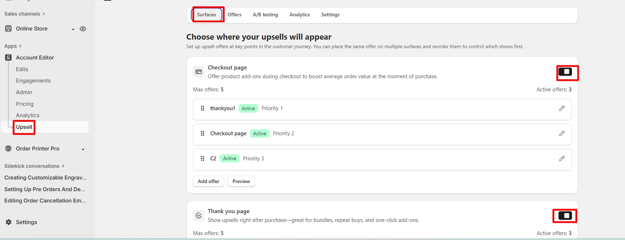Click pin dot next to Order Printer Pro

click(83, 149)
